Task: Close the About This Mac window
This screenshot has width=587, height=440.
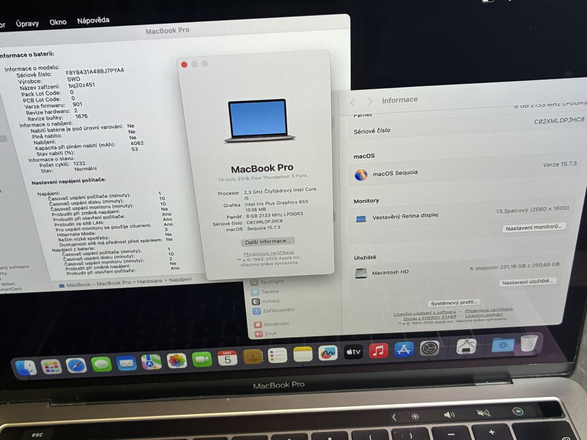Action: pyautogui.click(x=184, y=65)
